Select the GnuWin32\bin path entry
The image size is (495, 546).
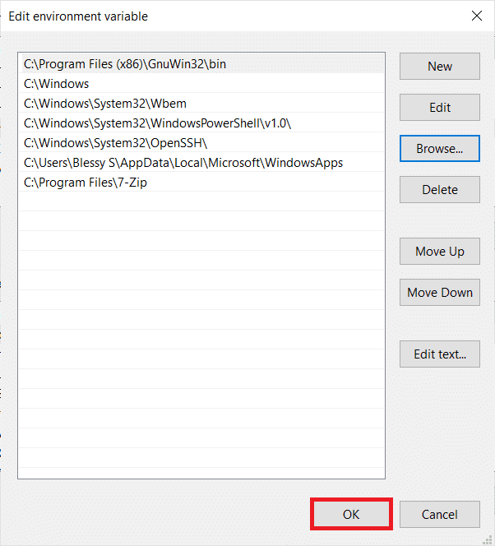click(201, 63)
